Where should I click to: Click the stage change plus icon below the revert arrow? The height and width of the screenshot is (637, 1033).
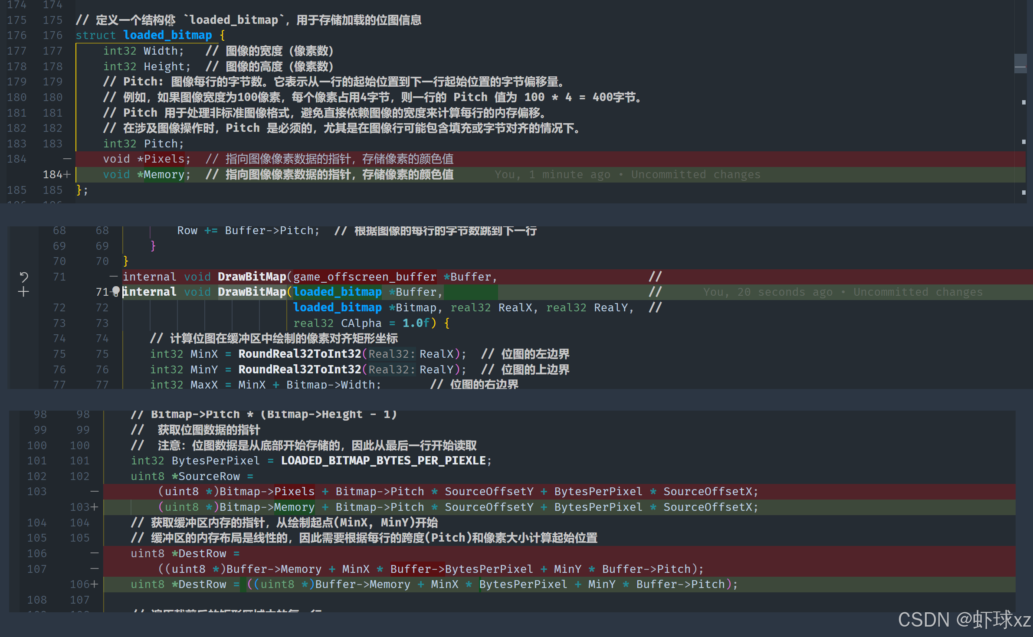click(x=23, y=292)
